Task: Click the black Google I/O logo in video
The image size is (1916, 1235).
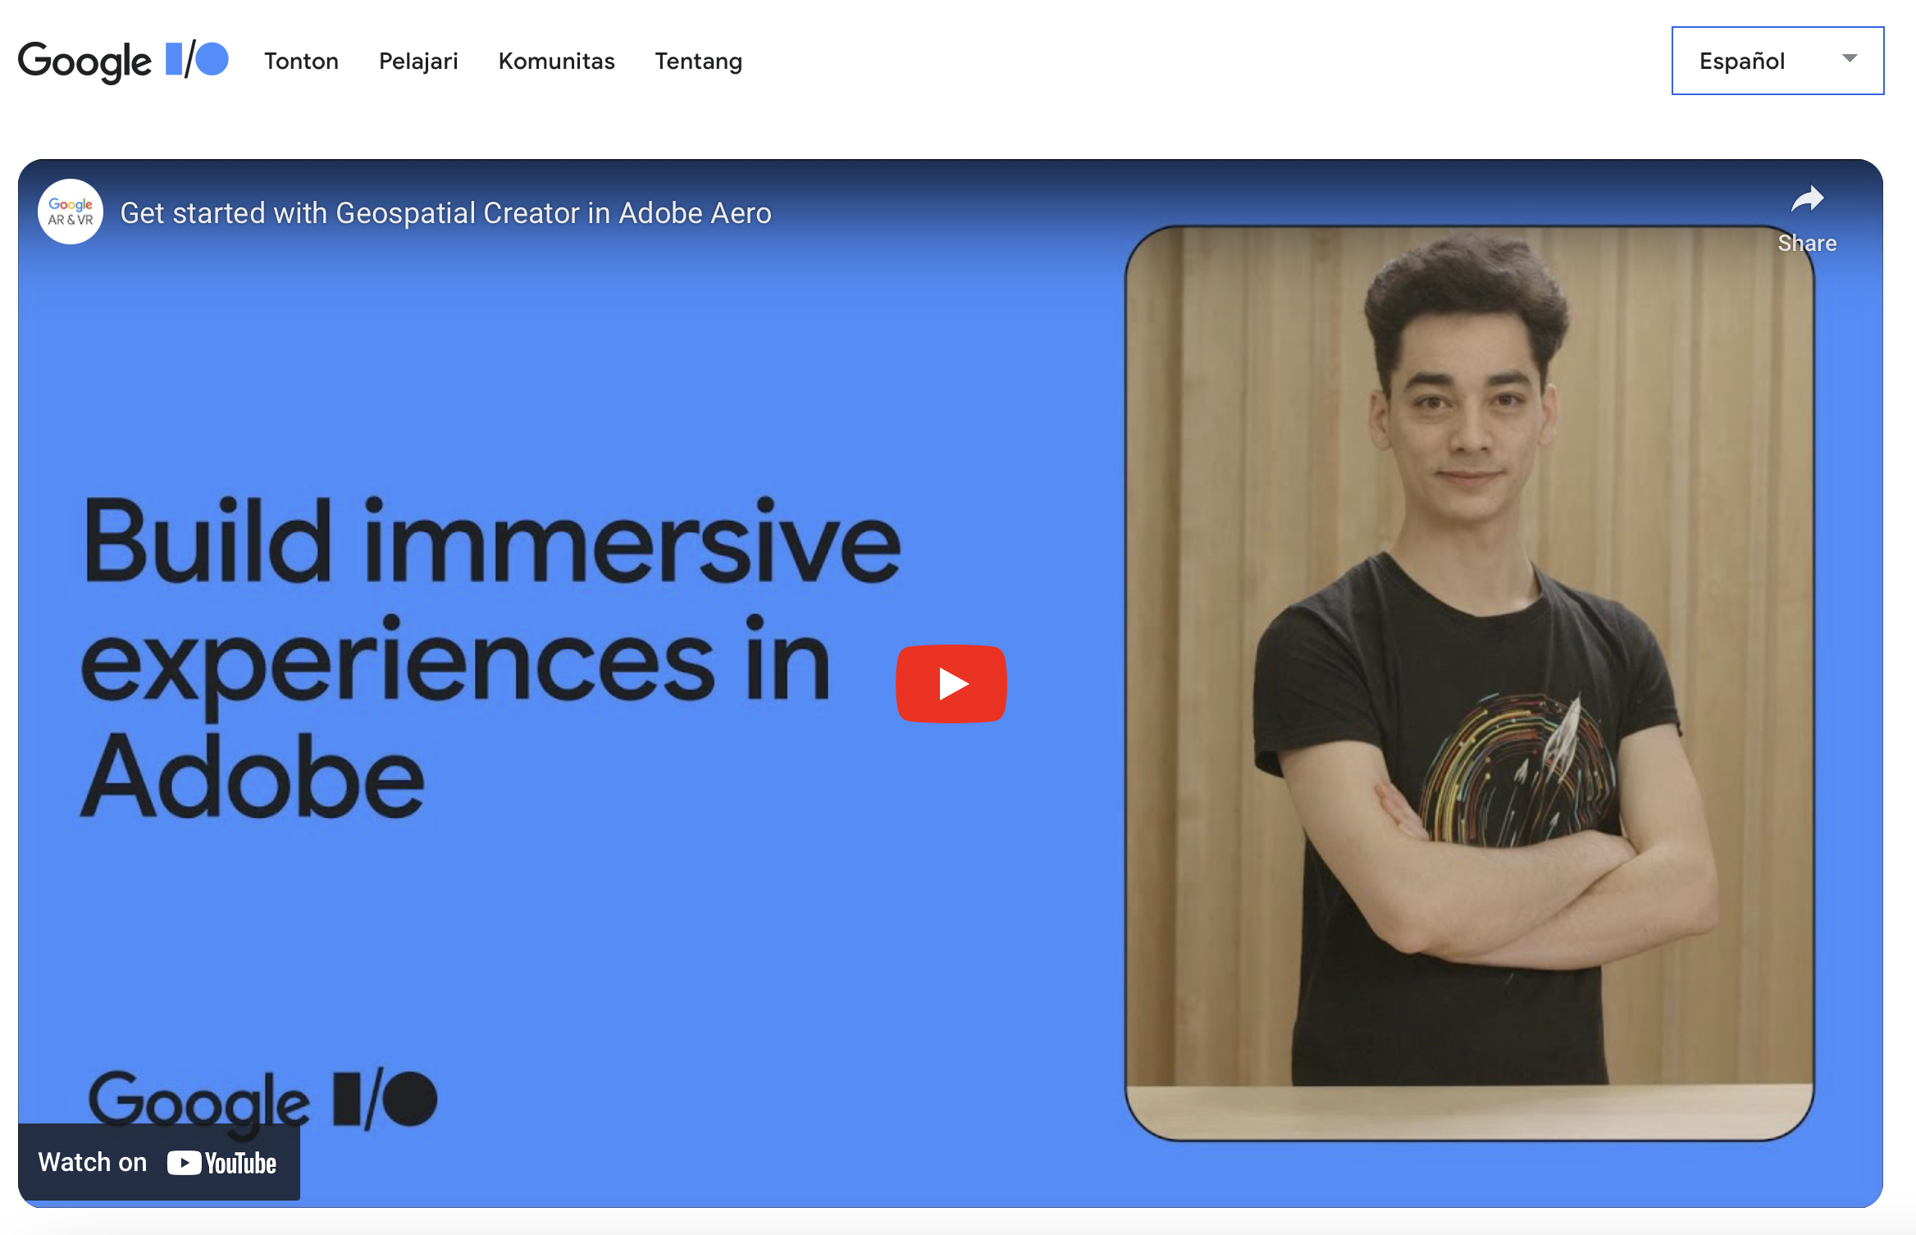Action: pos(262,1099)
